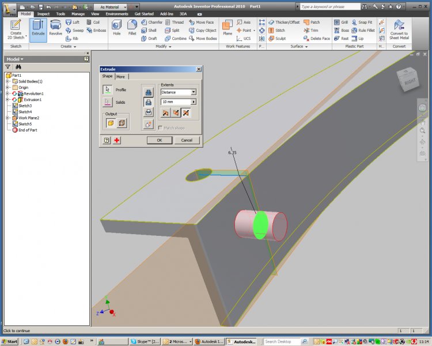The width and height of the screenshot is (432, 346).
Task: Select the Shell tool
Action: click(x=149, y=31)
